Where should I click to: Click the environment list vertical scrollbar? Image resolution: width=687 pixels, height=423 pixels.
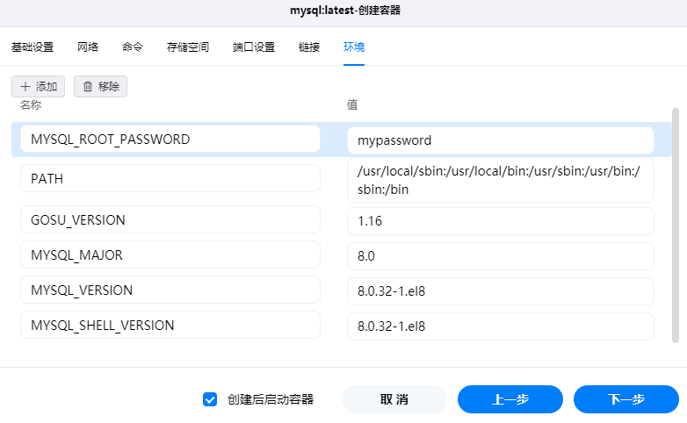[676, 226]
